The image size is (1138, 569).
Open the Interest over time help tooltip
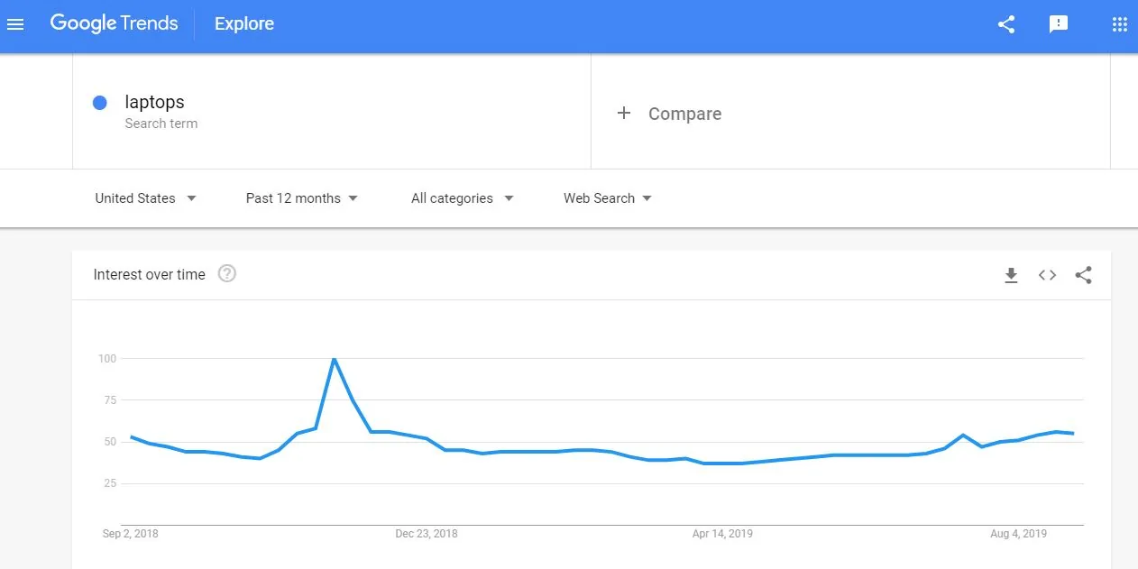point(226,273)
